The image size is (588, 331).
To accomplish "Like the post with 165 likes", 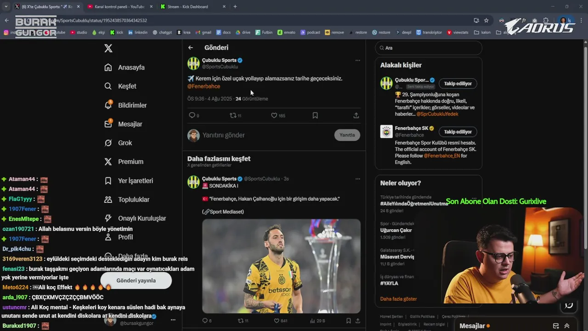I will point(278,116).
